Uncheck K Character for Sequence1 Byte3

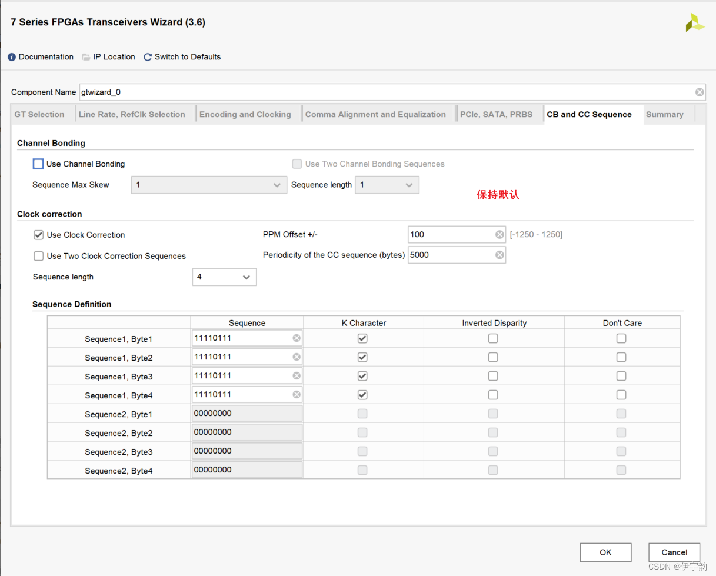362,376
